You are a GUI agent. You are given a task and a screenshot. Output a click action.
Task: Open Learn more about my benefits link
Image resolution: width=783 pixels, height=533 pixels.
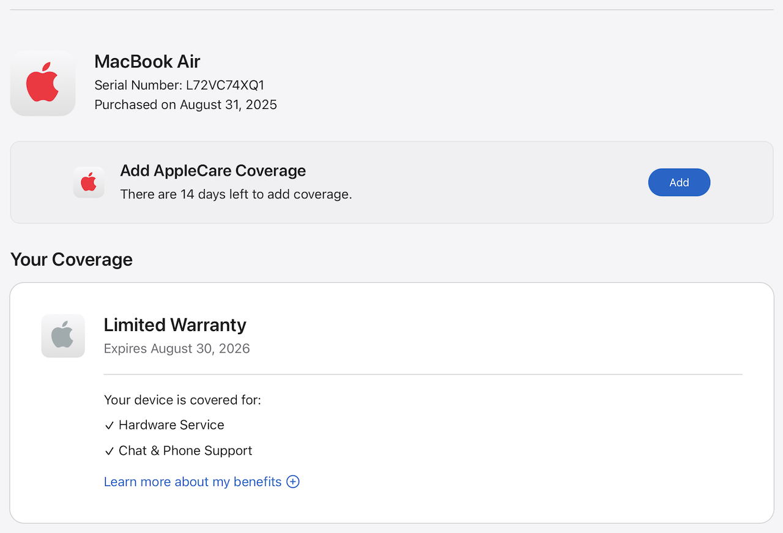[x=193, y=482]
